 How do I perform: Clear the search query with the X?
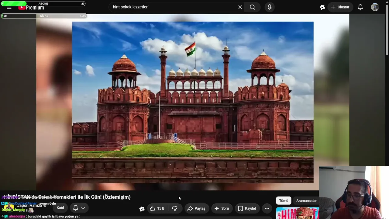[240, 7]
